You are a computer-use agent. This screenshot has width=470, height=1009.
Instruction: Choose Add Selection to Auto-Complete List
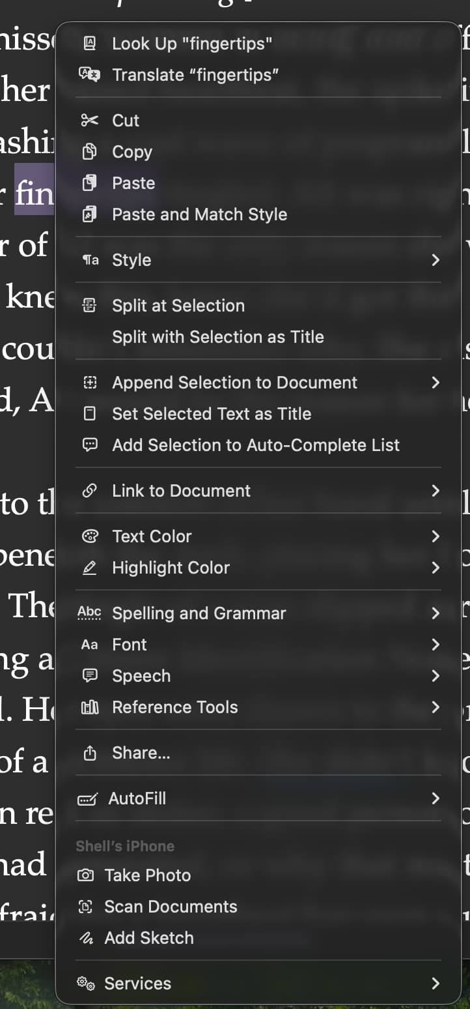coord(256,445)
